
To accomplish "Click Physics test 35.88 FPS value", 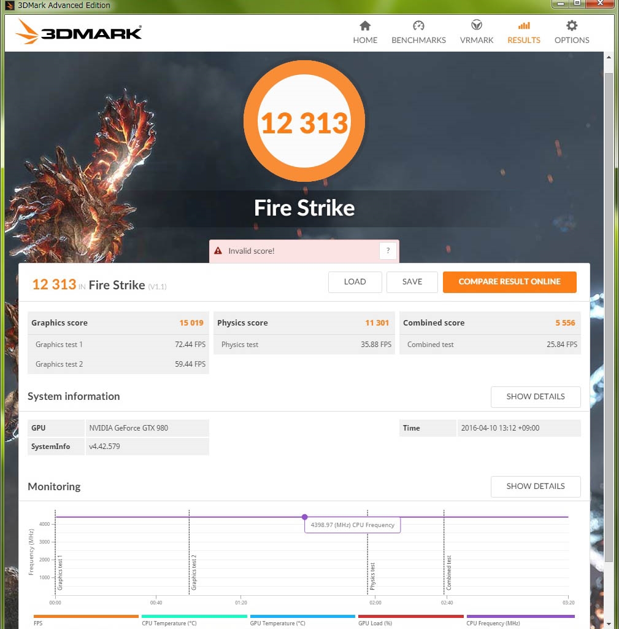I will pos(376,345).
